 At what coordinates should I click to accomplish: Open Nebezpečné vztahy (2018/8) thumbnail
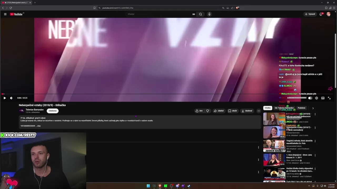click(x=274, y=119)
